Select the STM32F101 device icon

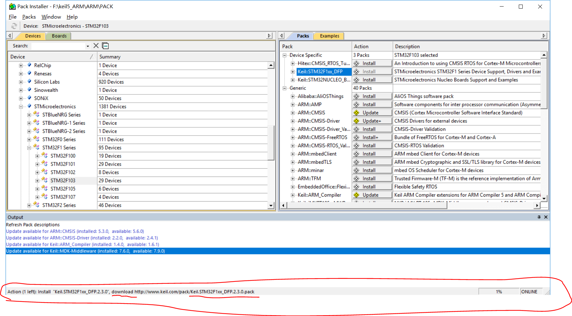coord(45,164)
